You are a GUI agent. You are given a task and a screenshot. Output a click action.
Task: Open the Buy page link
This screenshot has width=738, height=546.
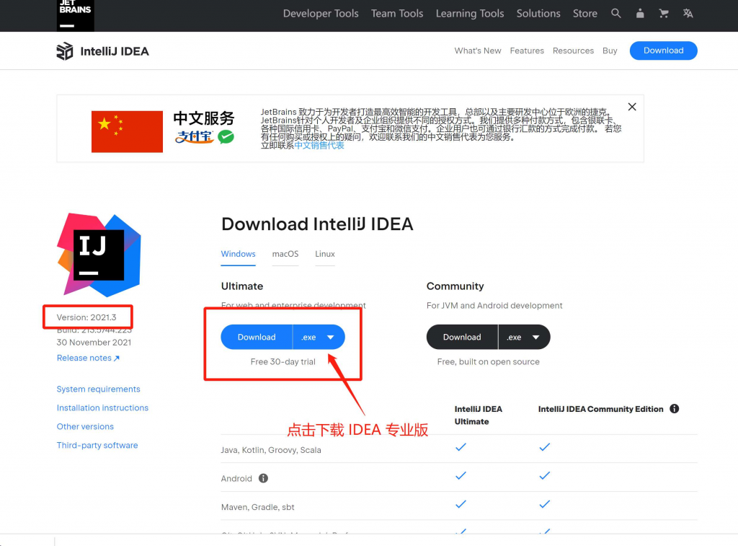pyautogui.click(x=610, y=50)
